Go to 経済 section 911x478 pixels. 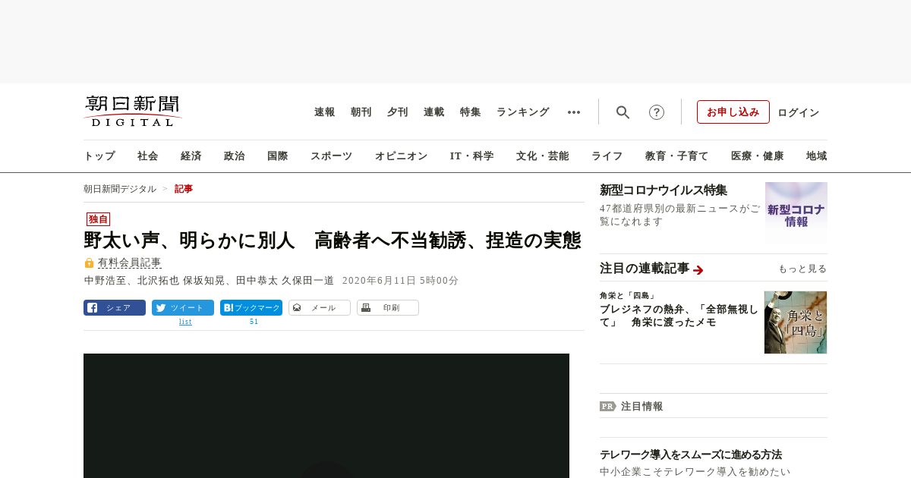point(191,156)
